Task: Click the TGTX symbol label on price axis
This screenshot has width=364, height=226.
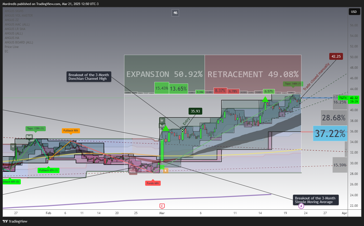Action: [343, 98]
